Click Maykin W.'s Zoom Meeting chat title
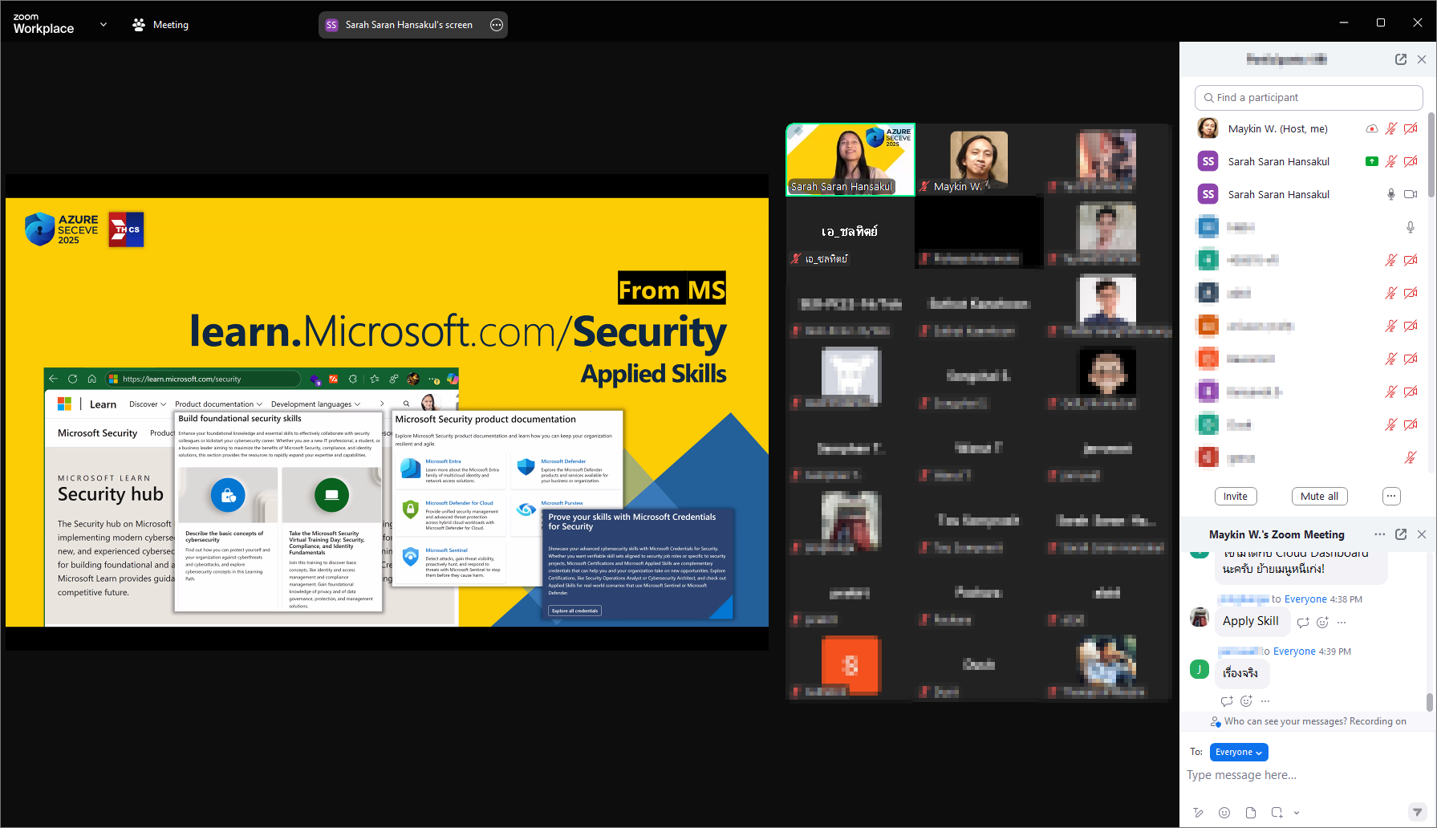The height and width of the screenshot is (828, 1437). [1277, 534]
